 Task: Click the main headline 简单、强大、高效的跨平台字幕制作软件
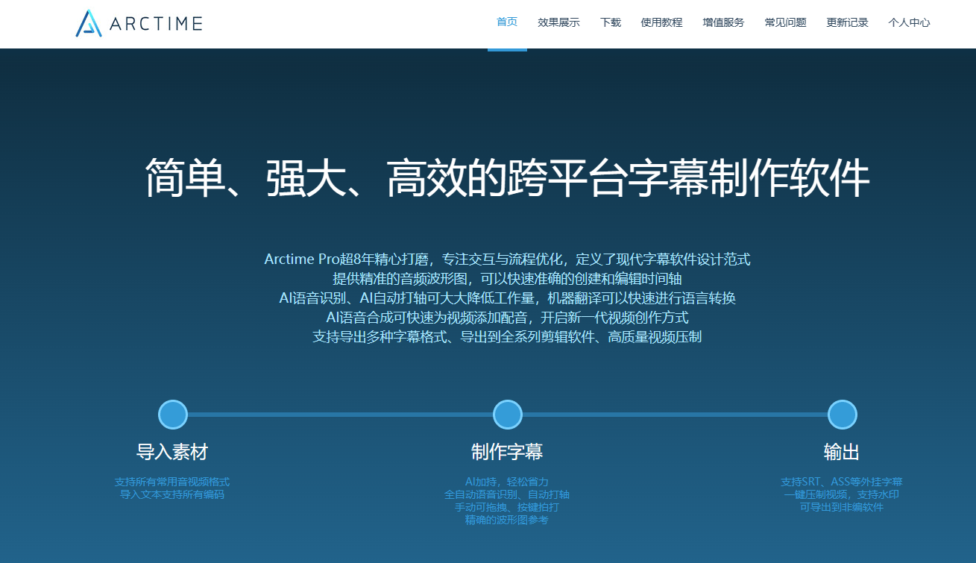point(507,179)
